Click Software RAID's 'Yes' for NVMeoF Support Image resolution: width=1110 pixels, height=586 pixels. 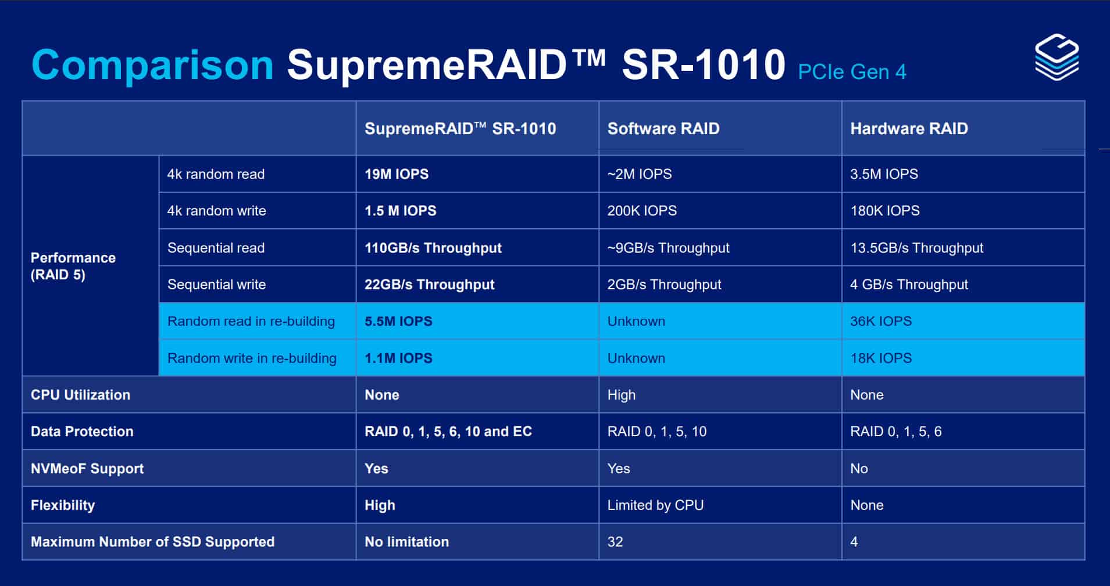pos(619,469)
